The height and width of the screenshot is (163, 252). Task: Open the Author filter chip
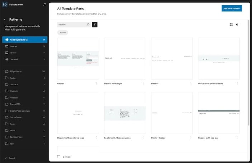63,33
